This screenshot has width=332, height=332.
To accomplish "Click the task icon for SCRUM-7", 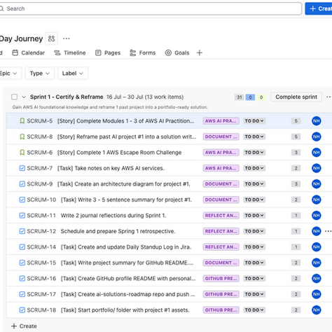I will (x=22, y=168).
